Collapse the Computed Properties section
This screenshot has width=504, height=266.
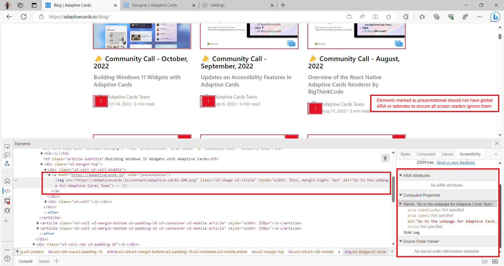tap(401, 195)
